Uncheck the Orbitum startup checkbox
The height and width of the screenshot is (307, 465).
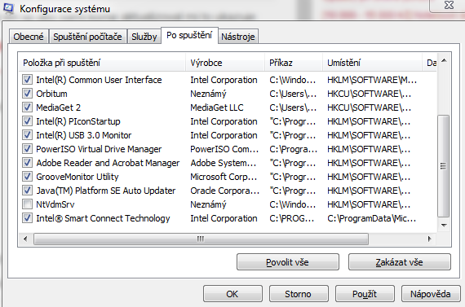(x=27, y=94)
